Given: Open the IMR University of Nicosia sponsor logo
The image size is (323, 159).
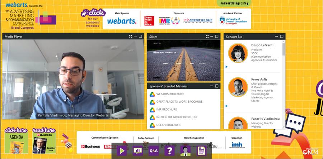Looking at the screenshot, I should (169, 21).
